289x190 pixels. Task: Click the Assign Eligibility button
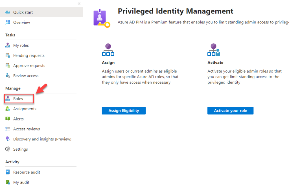pyautogui.click(x=124, y=111)
